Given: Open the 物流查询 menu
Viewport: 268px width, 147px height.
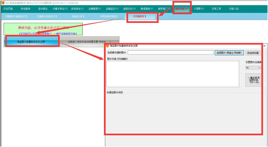Looking at the screenshot, I should (x=25, y=9).
